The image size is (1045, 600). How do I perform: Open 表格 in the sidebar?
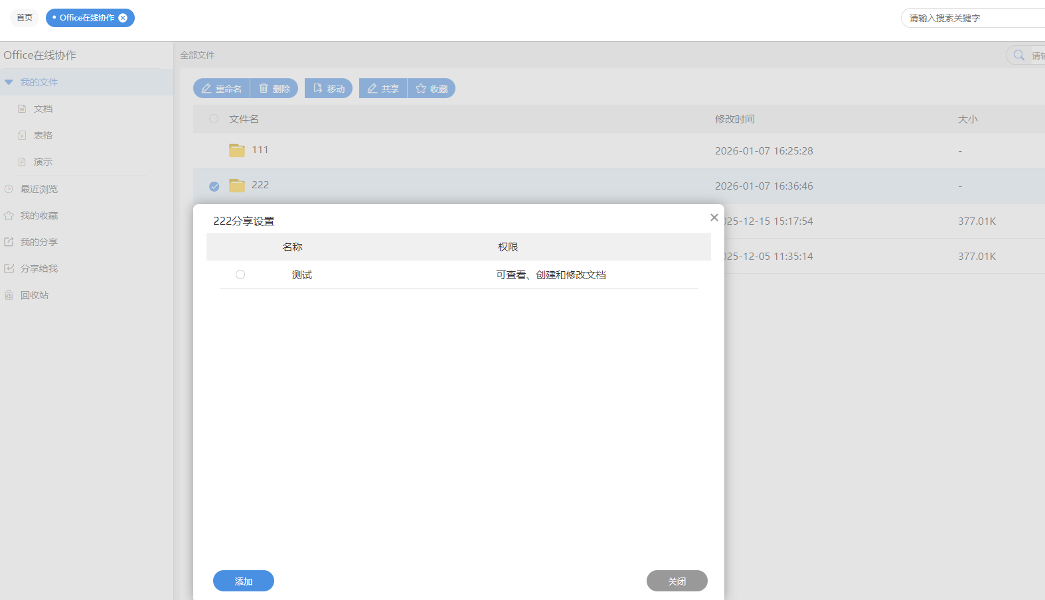coord(43,135)
